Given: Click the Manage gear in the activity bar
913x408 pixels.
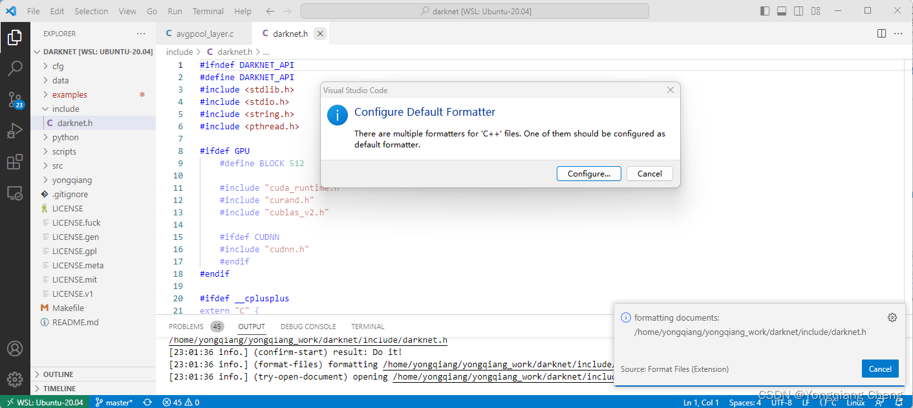Looking at the screenshot, I should point(16,380).
